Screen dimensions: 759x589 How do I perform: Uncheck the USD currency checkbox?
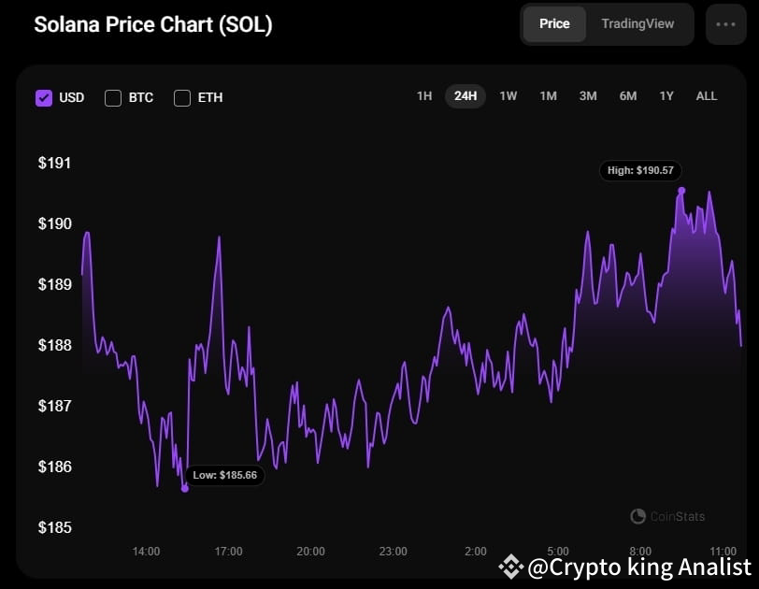44,97
